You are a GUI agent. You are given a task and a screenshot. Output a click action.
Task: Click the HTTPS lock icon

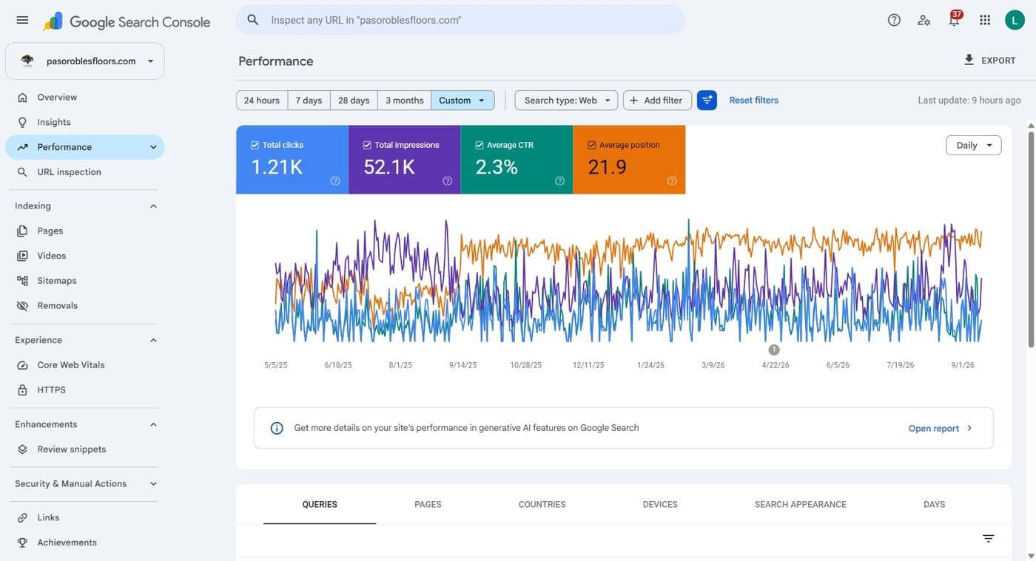[22, 390]
